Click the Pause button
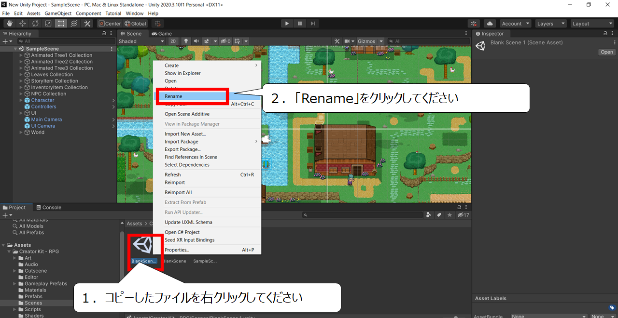Image resolution: width=618 pixels, height=318 pixels. tap(300, 24)
